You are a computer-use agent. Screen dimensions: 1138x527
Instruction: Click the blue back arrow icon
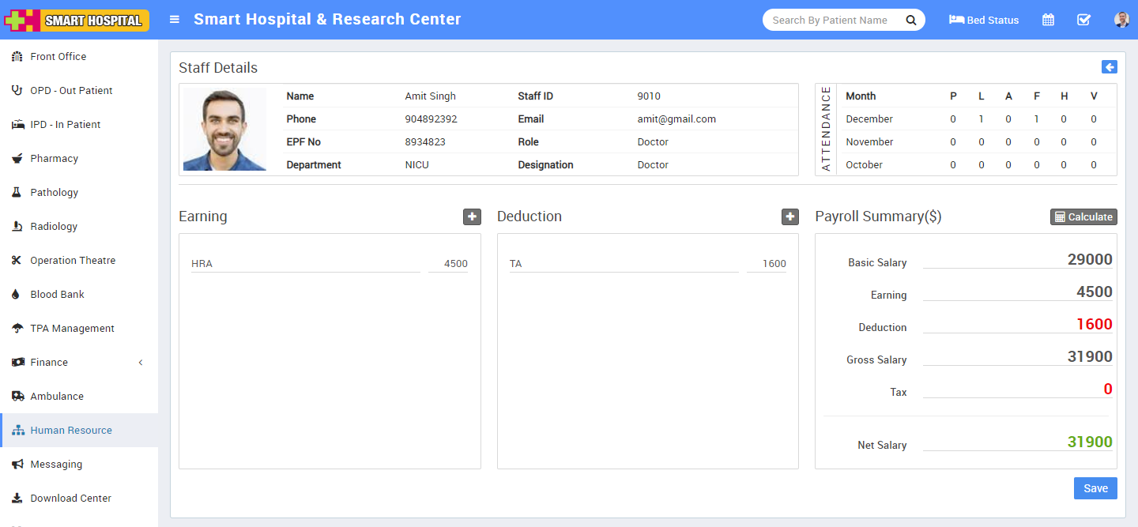coord(1109,67)
